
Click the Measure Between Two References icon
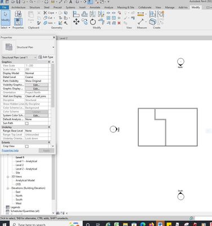pyautogui.click(x=140, y=21)
